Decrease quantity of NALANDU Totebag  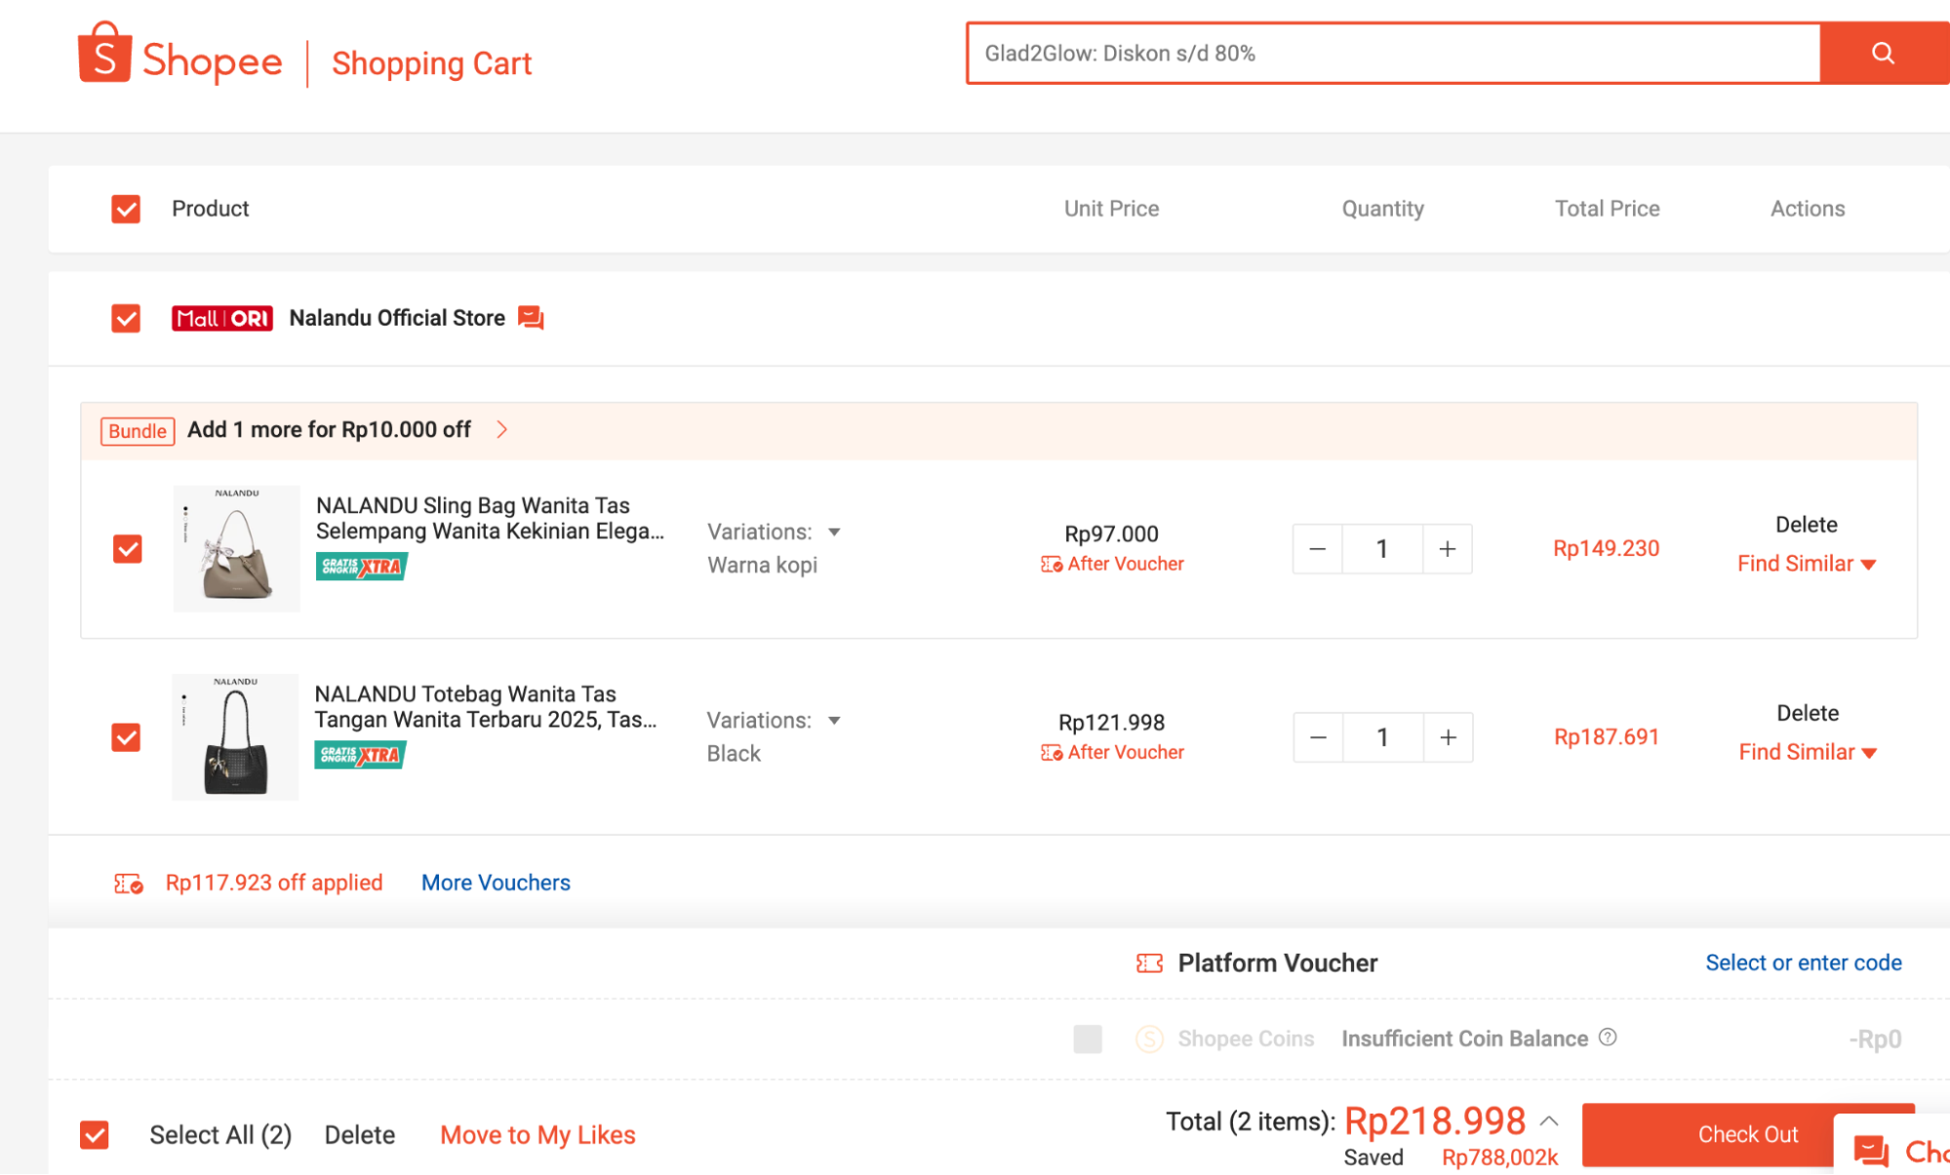click(1318, 737)
